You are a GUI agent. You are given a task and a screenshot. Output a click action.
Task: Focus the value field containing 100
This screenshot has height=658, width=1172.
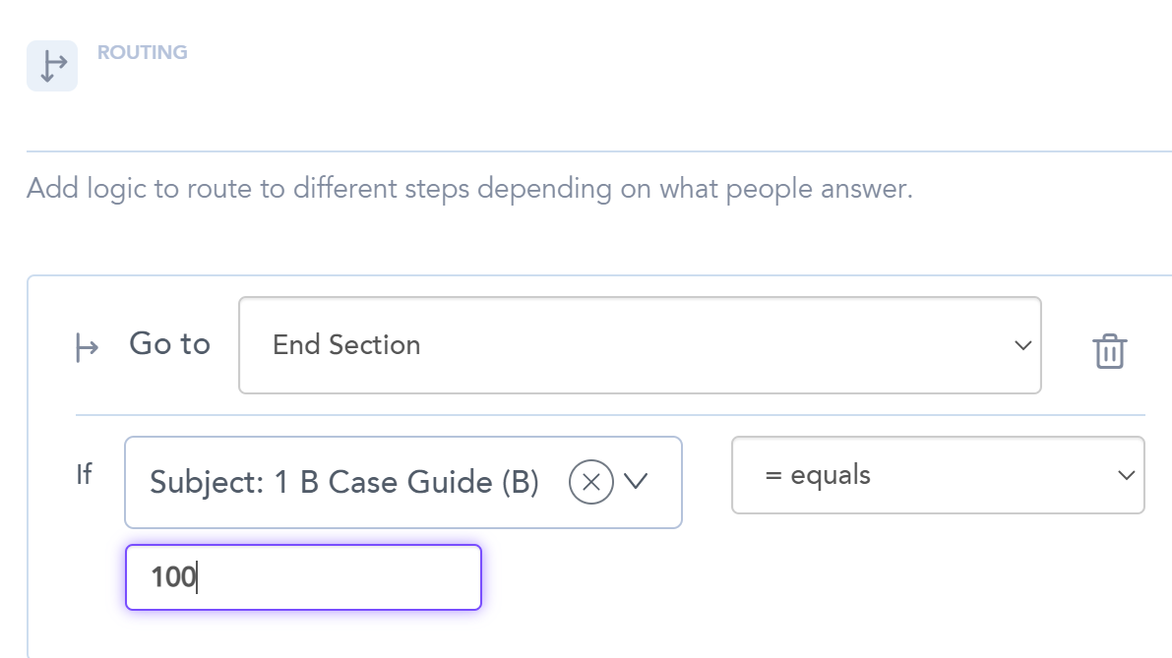(x=303, y=577)
